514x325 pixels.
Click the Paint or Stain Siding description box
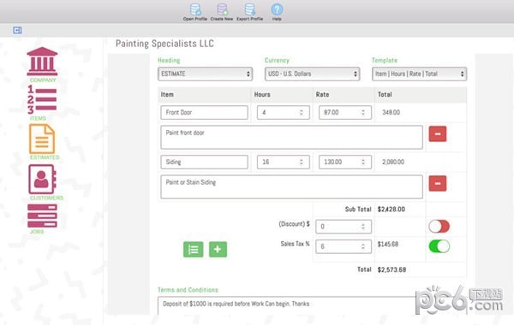(x=292, y=187)
